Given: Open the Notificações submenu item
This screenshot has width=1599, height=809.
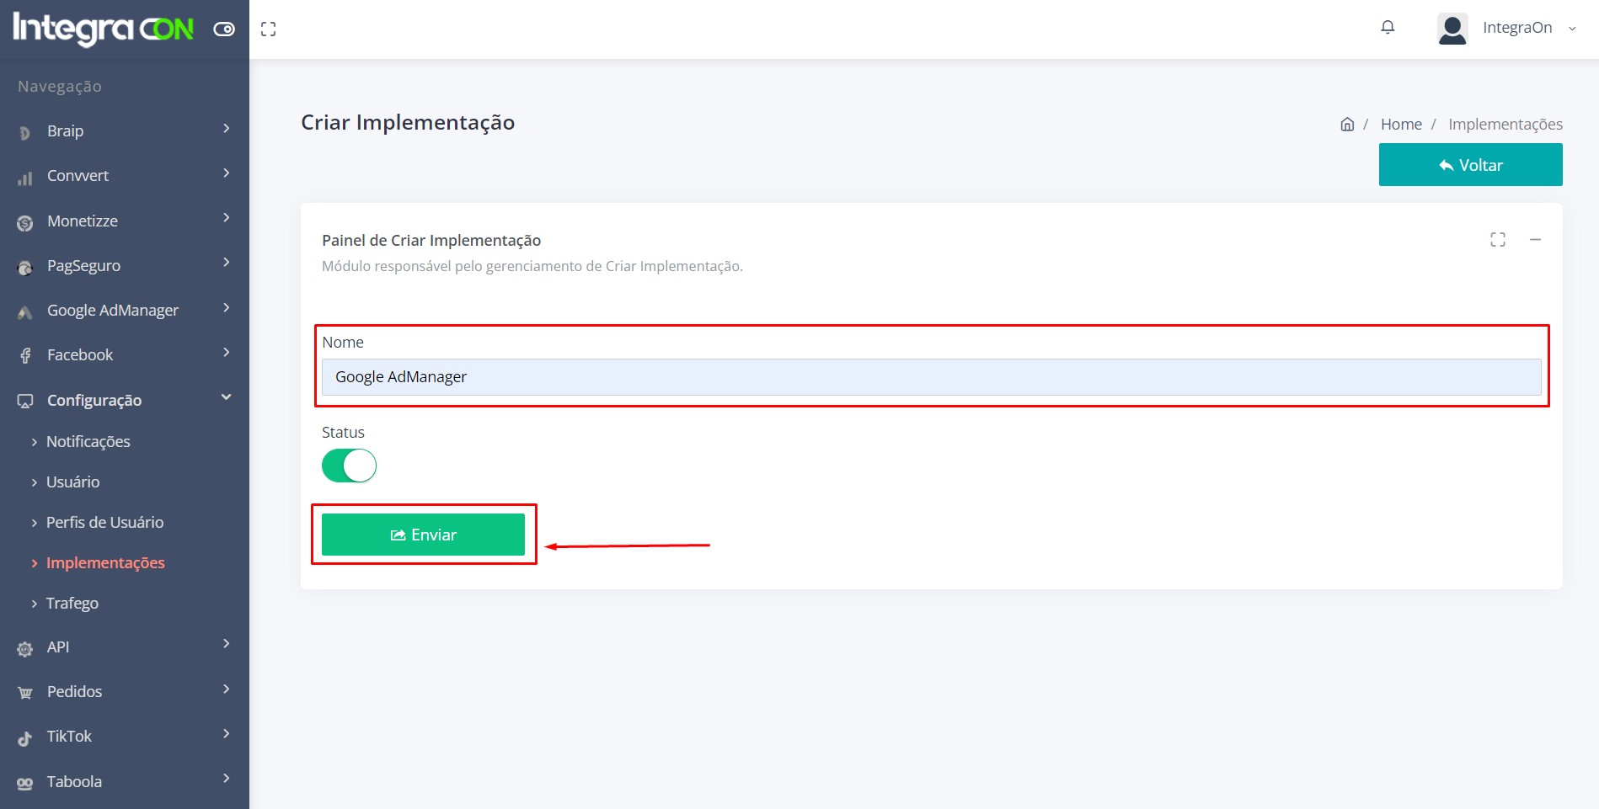Looking at the screenshot, I should pyautogui.click(x=88, y=442).
